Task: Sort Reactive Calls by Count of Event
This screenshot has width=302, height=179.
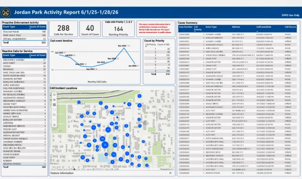Action: pos(37,55)
